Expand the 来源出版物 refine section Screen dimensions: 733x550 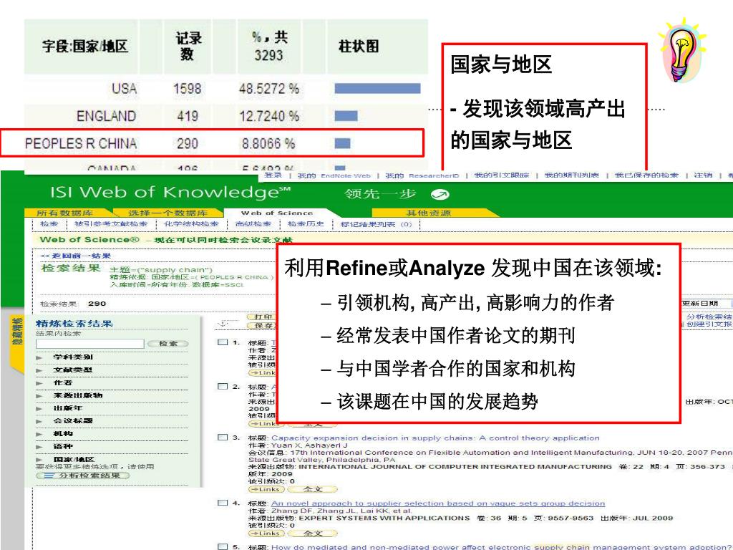pyautogui.click(x=39, y=395)
